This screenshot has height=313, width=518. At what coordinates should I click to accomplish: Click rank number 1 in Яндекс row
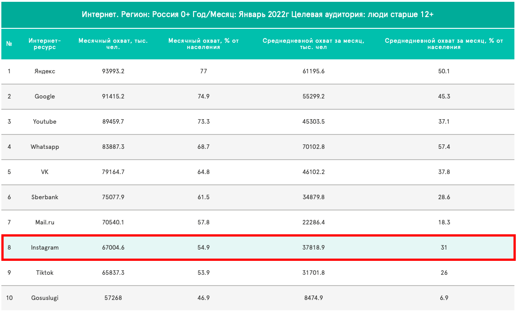(9, 72)
